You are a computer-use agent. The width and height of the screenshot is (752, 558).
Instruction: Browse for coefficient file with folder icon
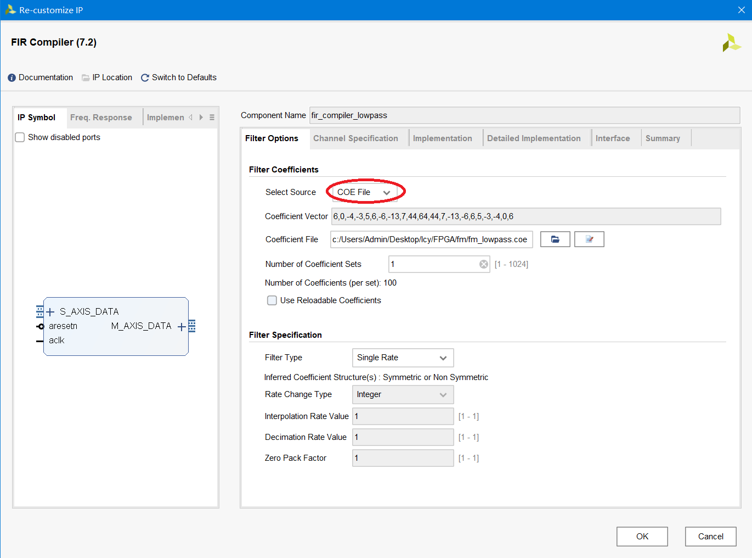555,239
